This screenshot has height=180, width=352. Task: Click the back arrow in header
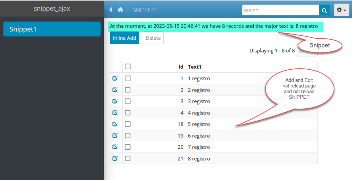tap(111, 10)
